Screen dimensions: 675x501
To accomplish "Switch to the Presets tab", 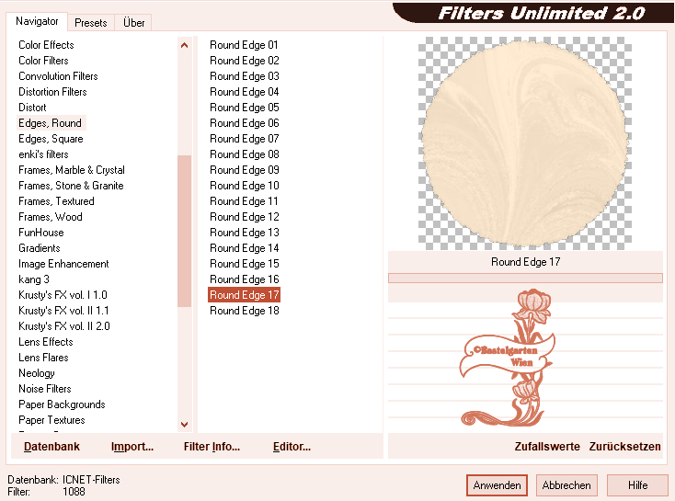I will click(x=91, y=22).
